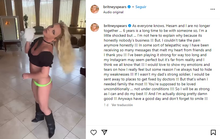Click the verified badge beside caption username
The image size is (220, 139).
tap(130, 26)
